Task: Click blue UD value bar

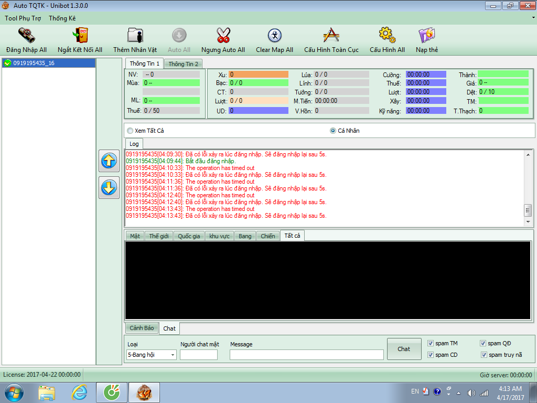Action: coord(258,111)
